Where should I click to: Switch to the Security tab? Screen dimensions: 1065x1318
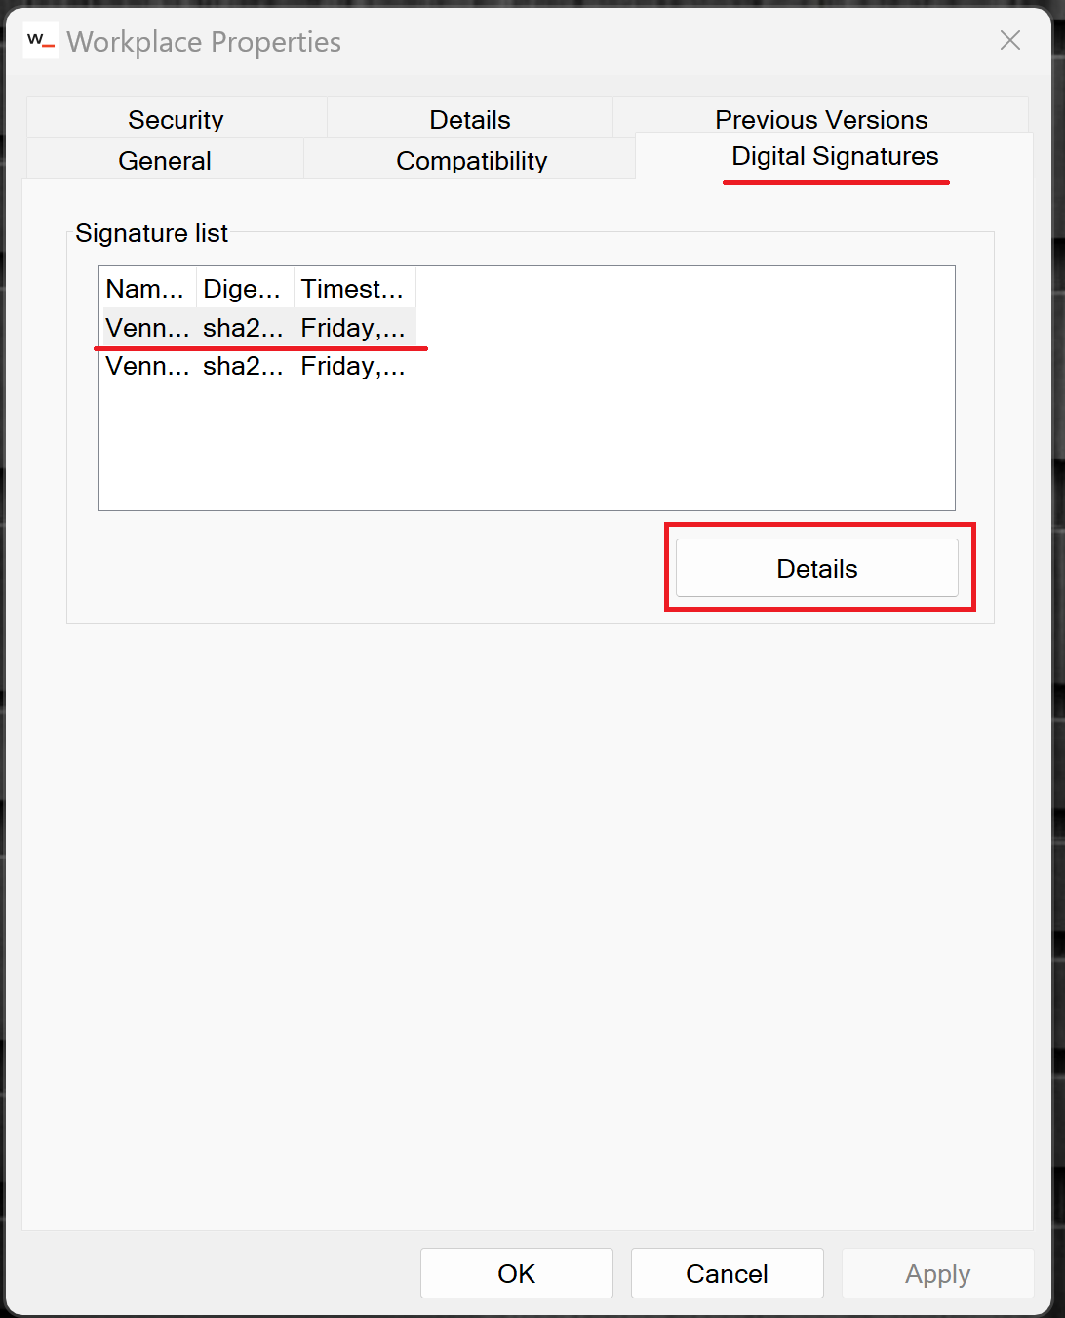coord(176,119)
